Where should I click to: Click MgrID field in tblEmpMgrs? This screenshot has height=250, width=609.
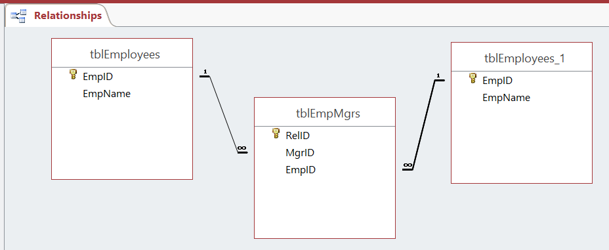coord(300,153)
